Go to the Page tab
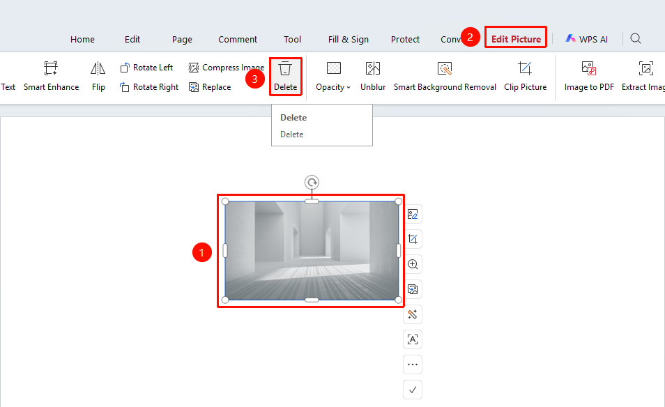The height and width of the screenshot is (407, 665). [182, 40]
